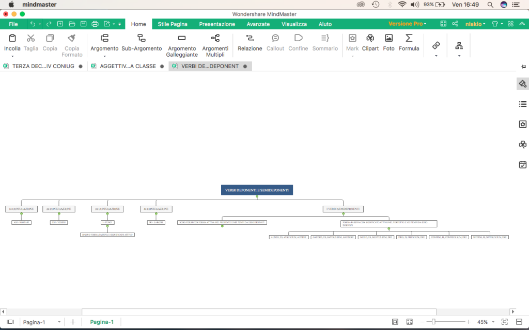The height and width of the screenshot is (330, 529).
Task: Switch to the Stile Pagina ribbon tab
Action: (173, 24)
